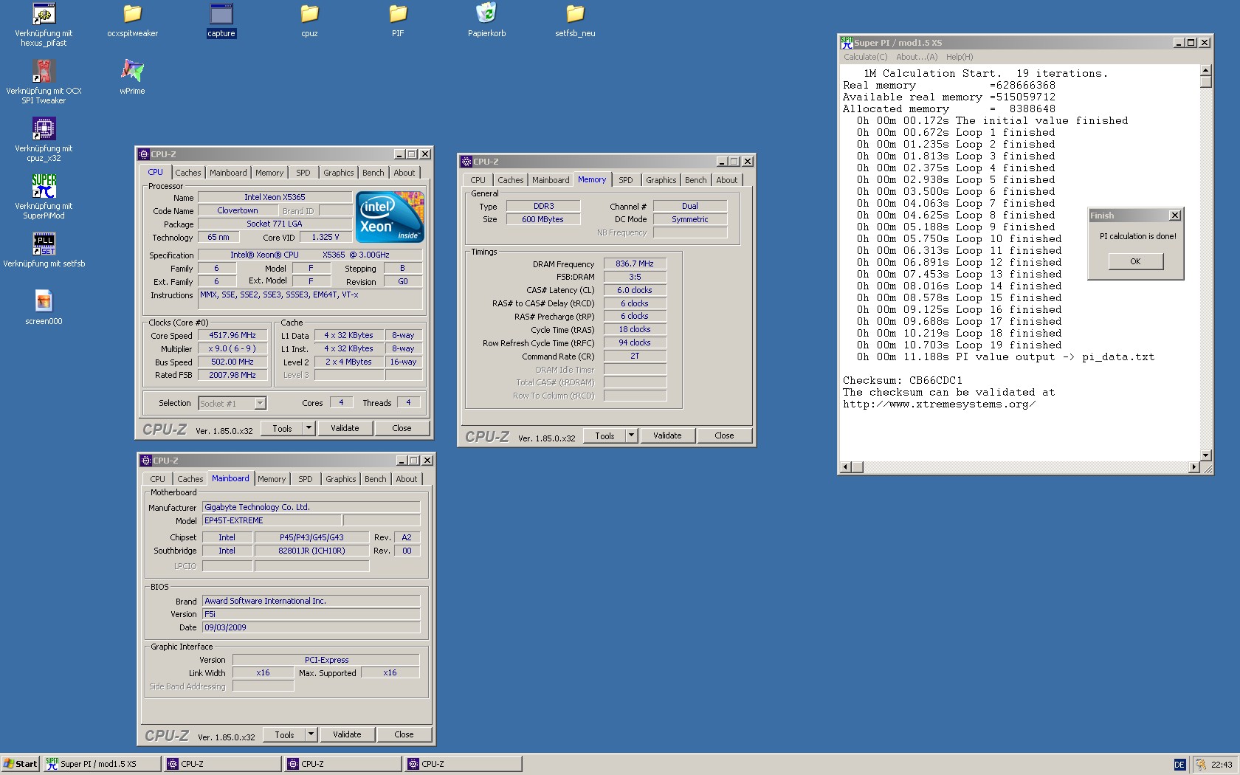The height and width of the screenshot is (775, 1240).
Task: Open the screen000 image file icon
Action: tap(44, 302)
